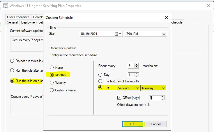
Task: Select the None recurrence option
Action: point(56,67)
